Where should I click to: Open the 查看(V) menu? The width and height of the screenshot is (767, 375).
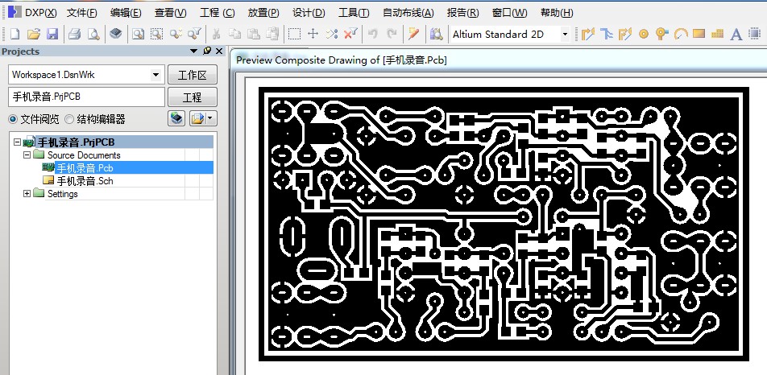(170, 13)
